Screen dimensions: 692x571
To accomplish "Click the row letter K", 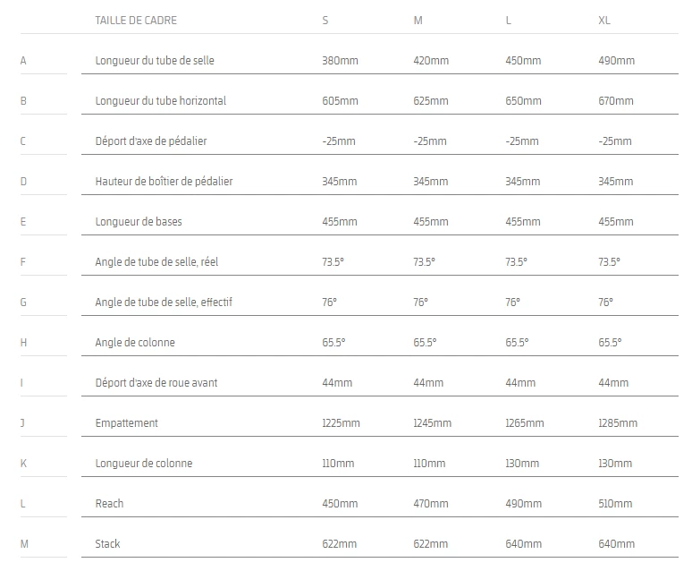I will (23, 464).
